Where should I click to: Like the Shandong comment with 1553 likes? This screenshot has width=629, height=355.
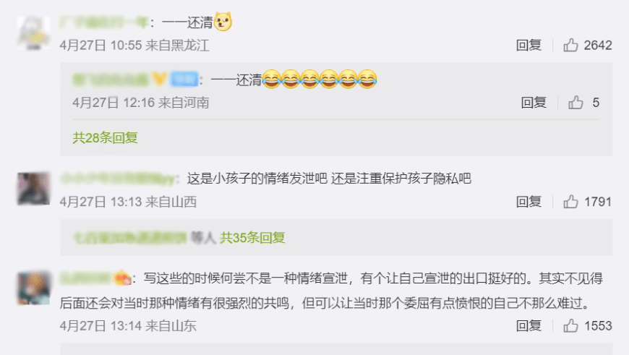click(570, 325)
